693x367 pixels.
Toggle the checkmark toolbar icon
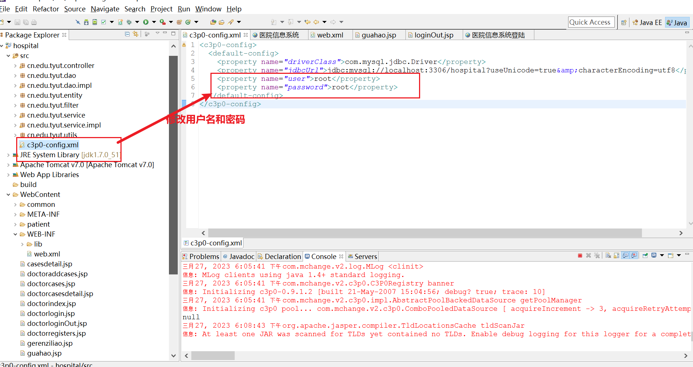[x=104, y=22]
